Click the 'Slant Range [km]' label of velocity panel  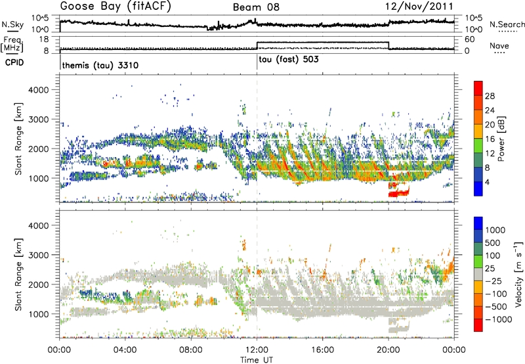click(x=18, y=274)
